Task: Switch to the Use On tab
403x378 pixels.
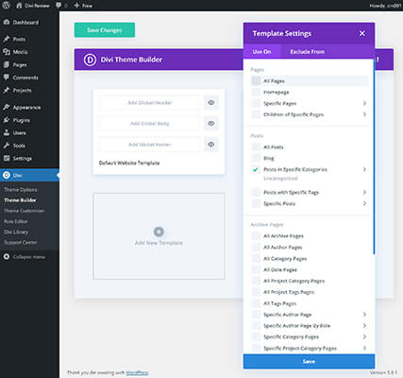Action: (x=261, y=51)
